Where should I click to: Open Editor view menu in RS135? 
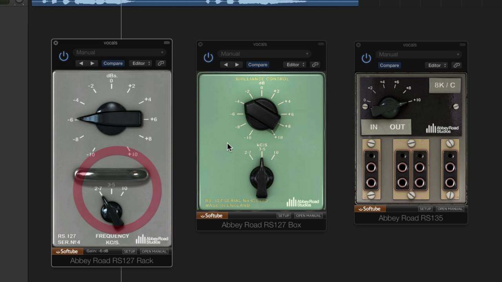tap(437, 65)
